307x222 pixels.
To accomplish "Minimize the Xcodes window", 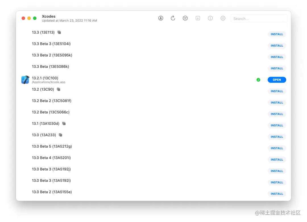I will tap(29, 18).
